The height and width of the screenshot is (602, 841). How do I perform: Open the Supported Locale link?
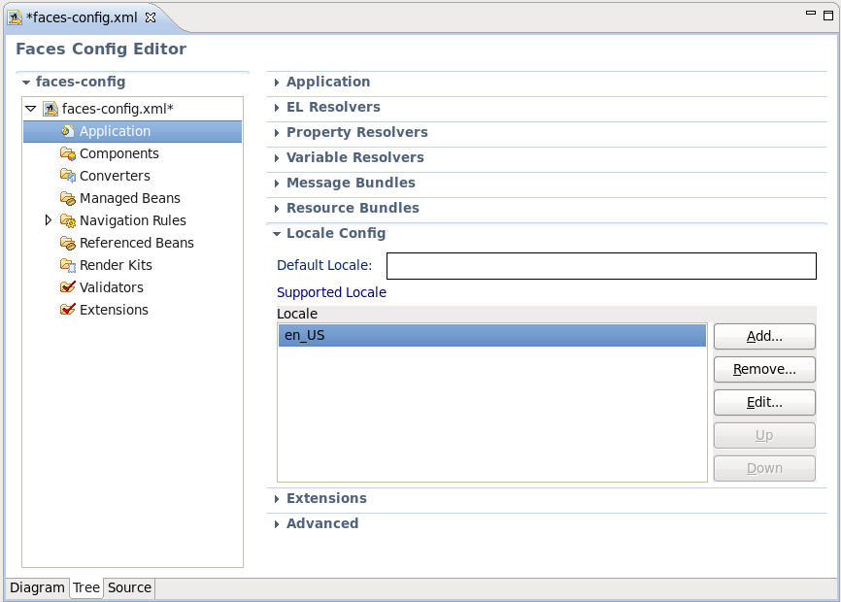click(x=331, y=292)
